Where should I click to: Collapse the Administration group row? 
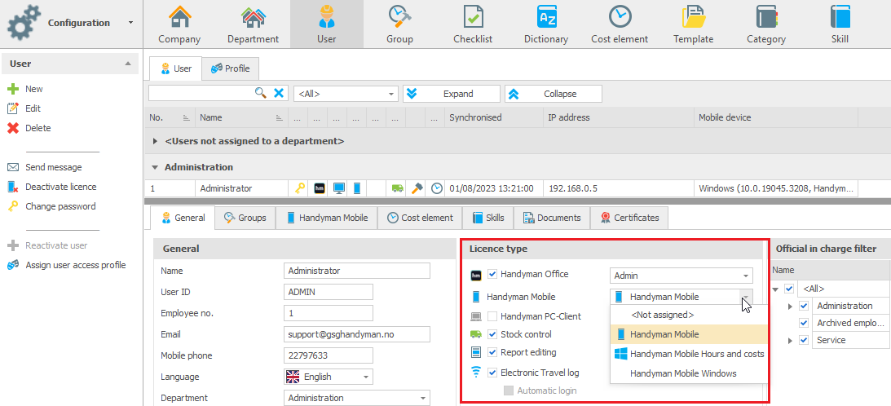tap(155, 168)
